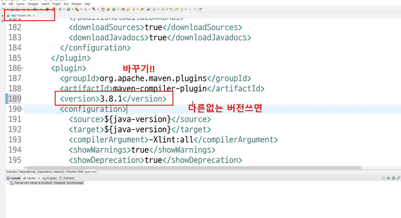The width and height of the screenshot is (401, 218).
Task: Open the Run button dropdown arrow
Action: click(72, 9)
